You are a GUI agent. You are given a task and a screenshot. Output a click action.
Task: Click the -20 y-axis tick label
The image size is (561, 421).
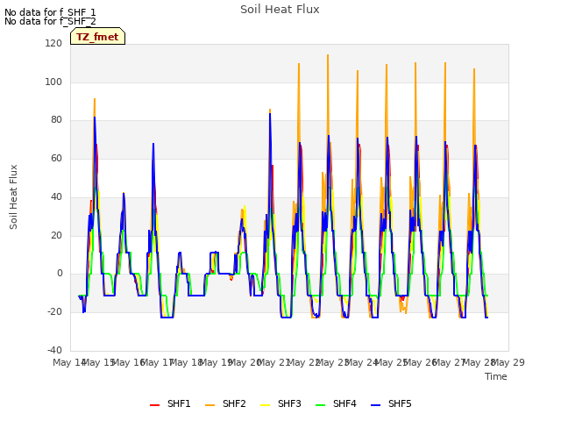click(x=54, y=312)
